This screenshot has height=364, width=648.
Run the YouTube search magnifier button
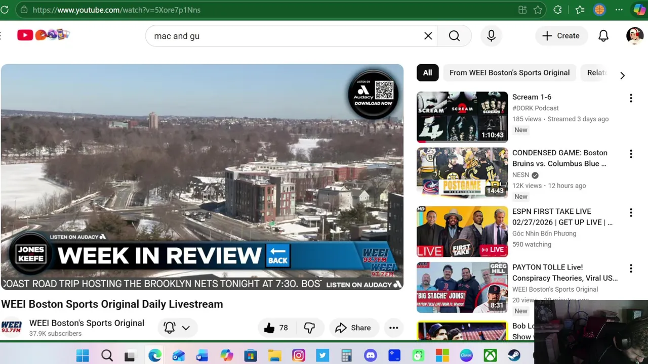click(454, 36)
